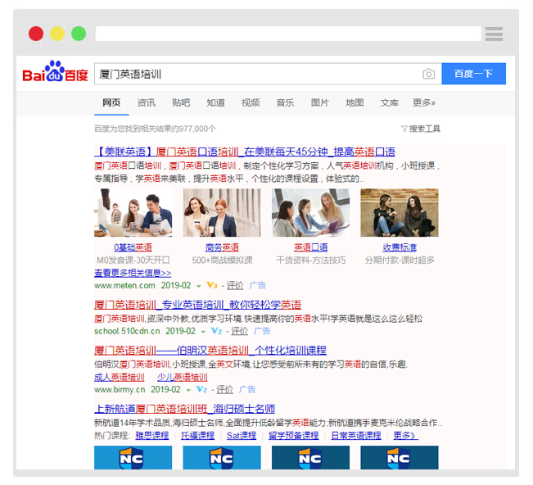Click the first NC logo thumbnail
The width and height of the screenshot is (533, 485).
[x=133, y=458]
